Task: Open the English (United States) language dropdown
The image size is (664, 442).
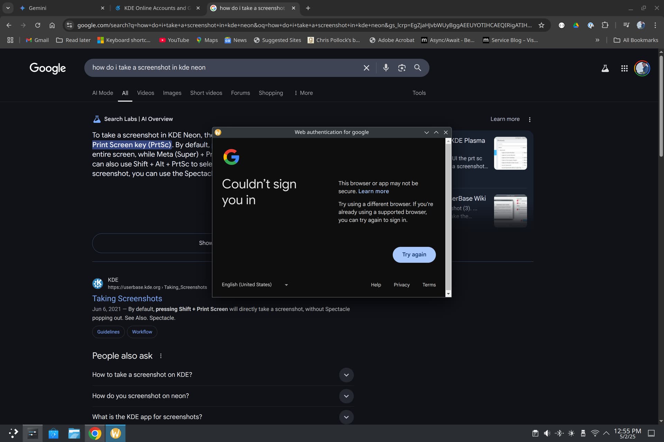Action: [x=255, y=285]
